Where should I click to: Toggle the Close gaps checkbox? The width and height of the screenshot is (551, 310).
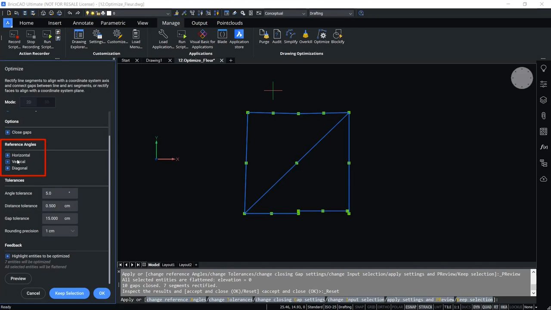pyautogui.click(x=7, y=132)
